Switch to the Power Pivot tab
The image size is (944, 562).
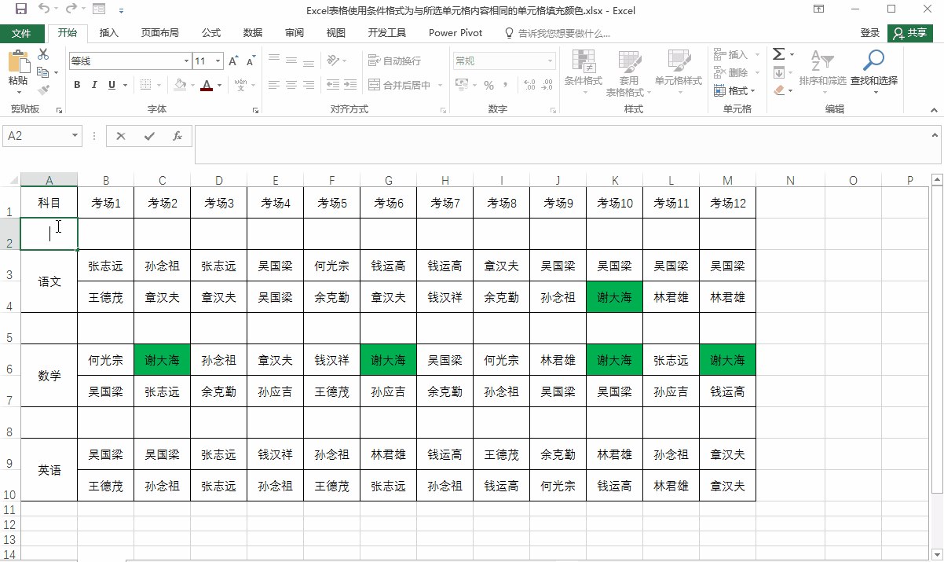(x=456, y=33)
